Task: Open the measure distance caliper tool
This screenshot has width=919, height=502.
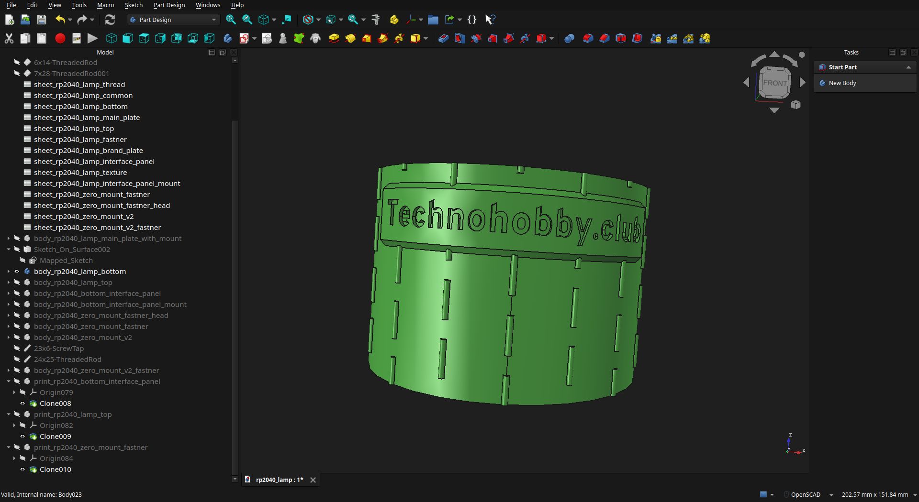Action: (x=375, y=20)
